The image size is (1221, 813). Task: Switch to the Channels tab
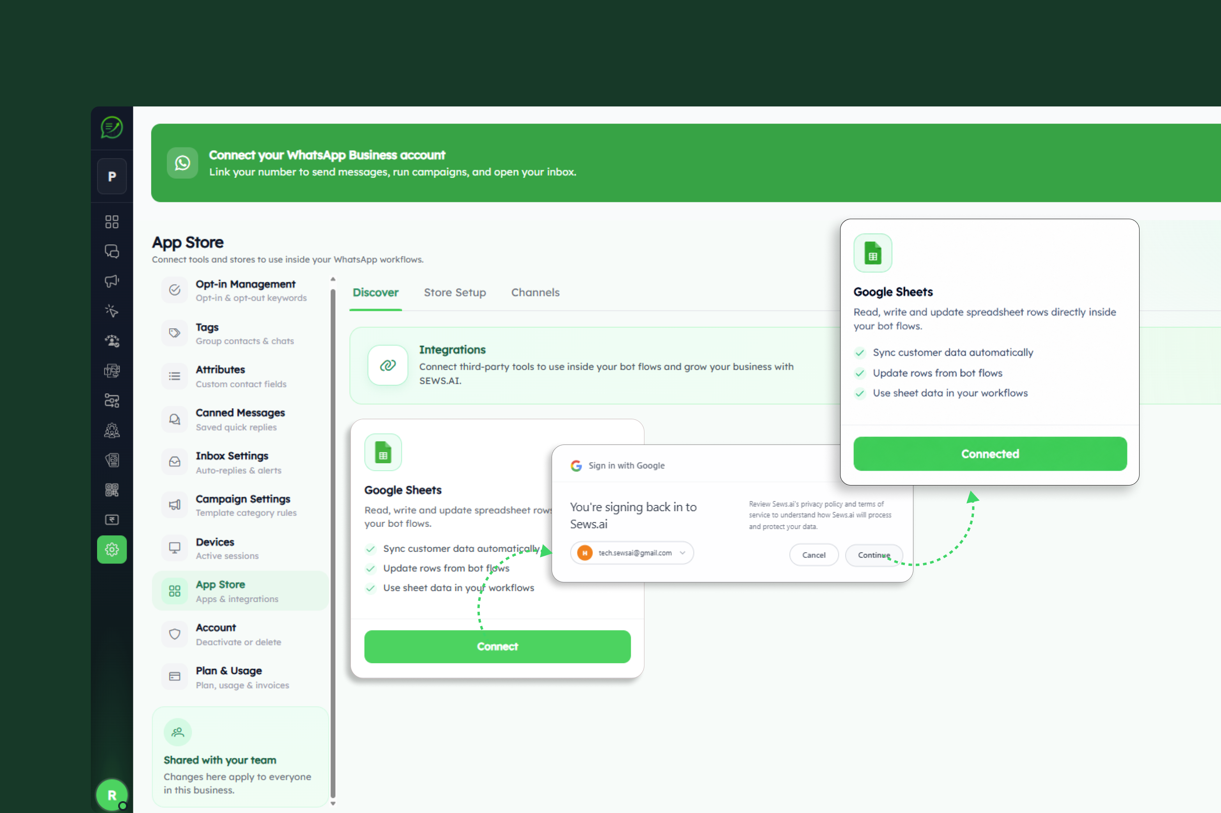(x=535, y=293)
